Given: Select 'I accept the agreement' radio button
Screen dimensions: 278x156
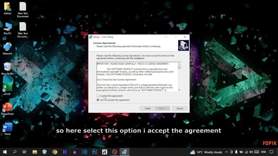Looking at the screenshot, I should [x=98, y=96].
